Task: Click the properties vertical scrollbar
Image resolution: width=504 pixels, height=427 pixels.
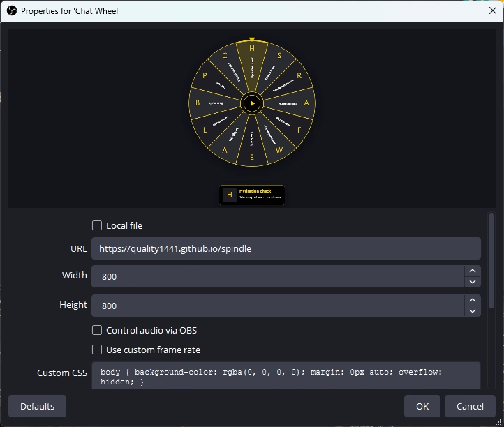Action: [x=491, y=261]
